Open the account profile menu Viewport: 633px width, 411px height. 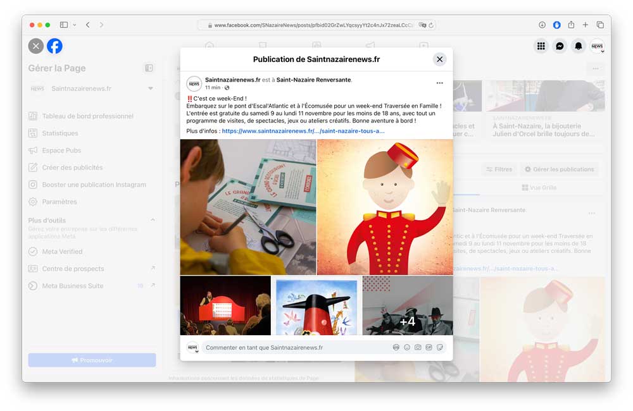point(597,46)
